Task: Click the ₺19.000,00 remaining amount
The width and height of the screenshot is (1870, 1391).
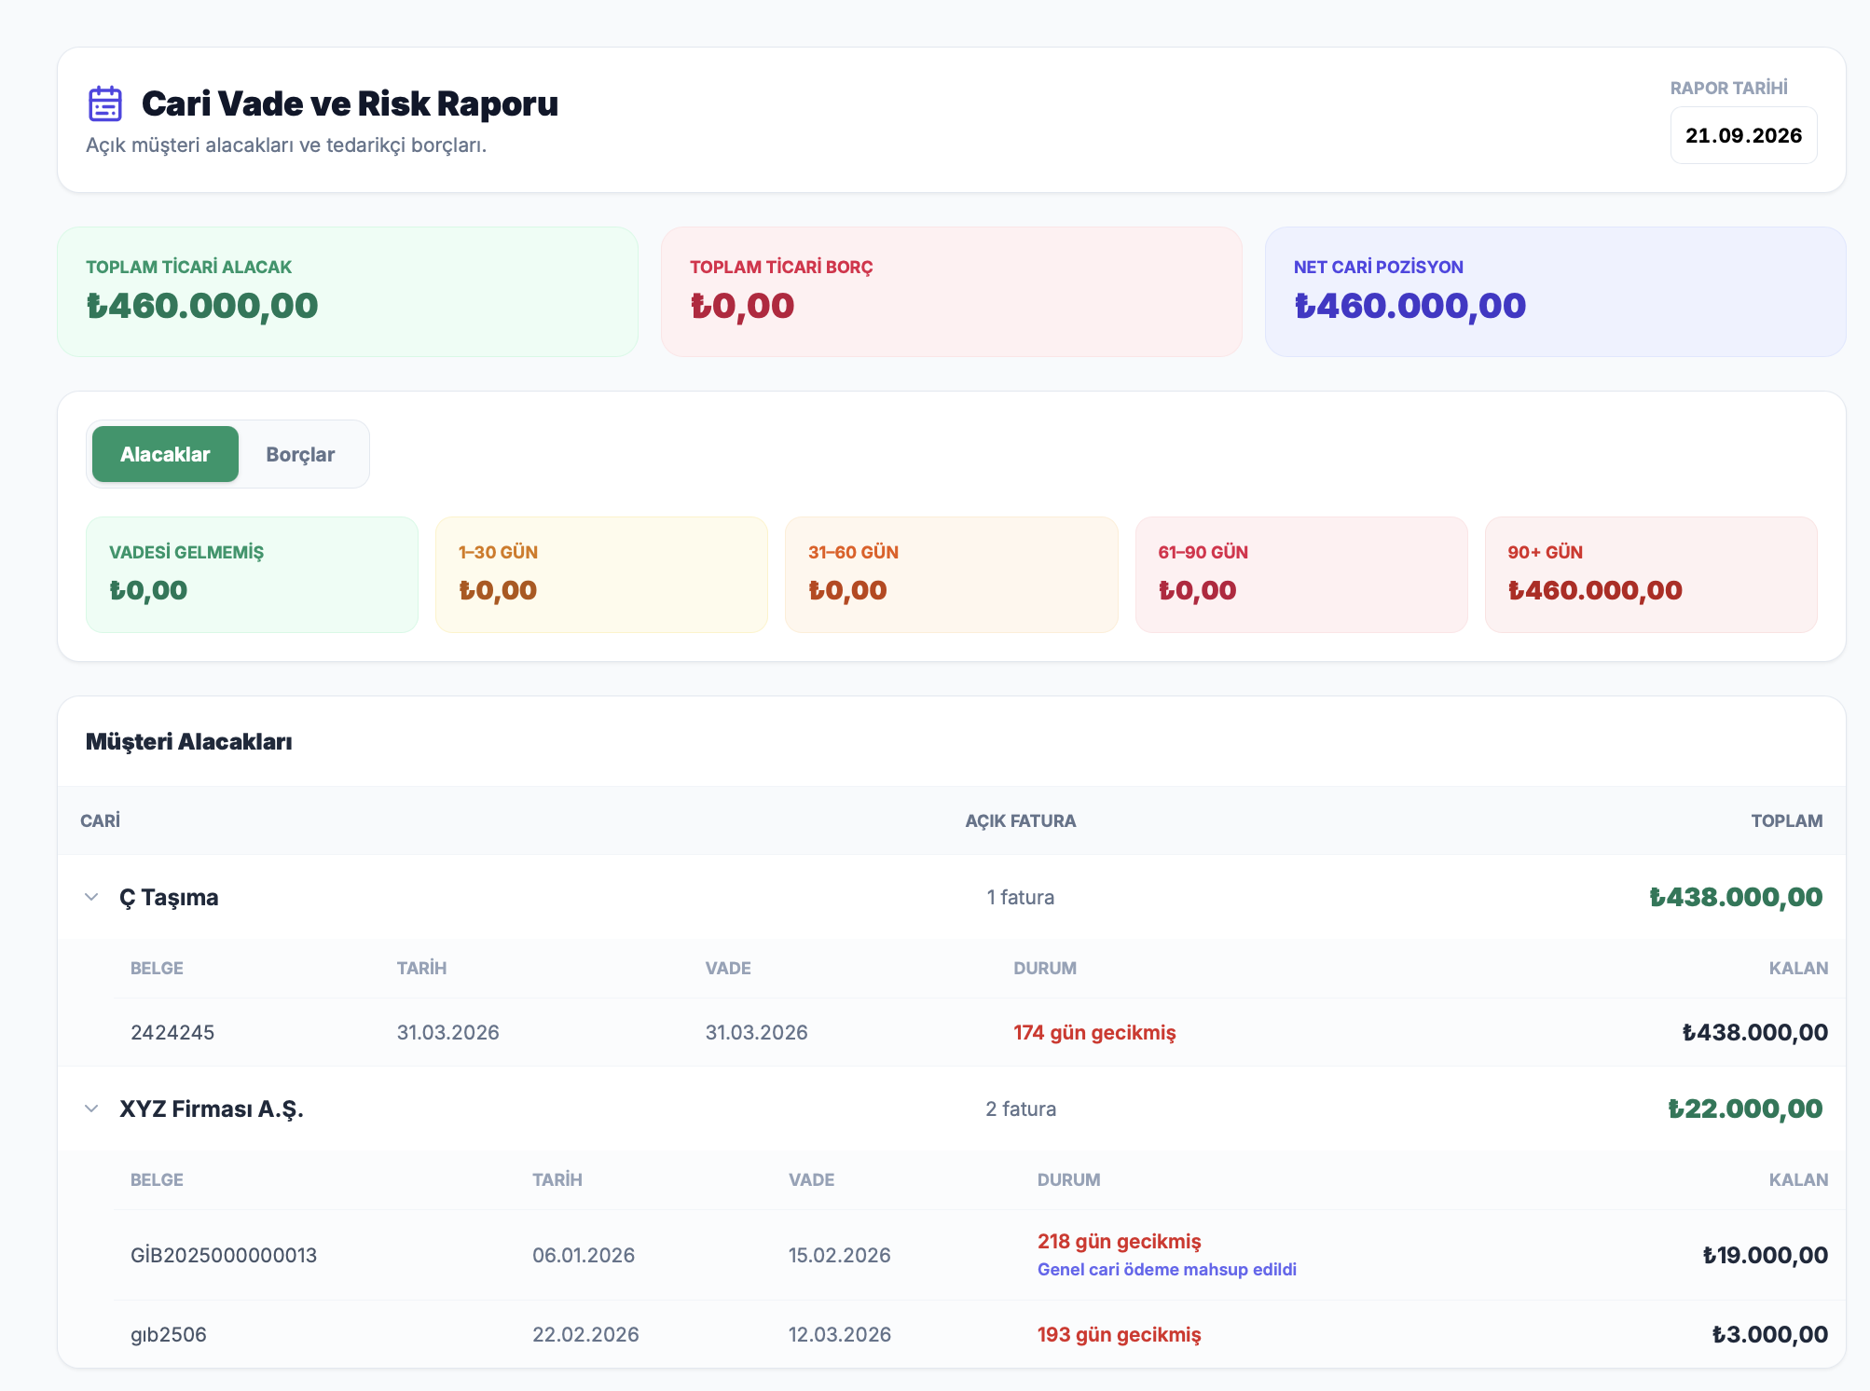Action: coord(1765,1255)
